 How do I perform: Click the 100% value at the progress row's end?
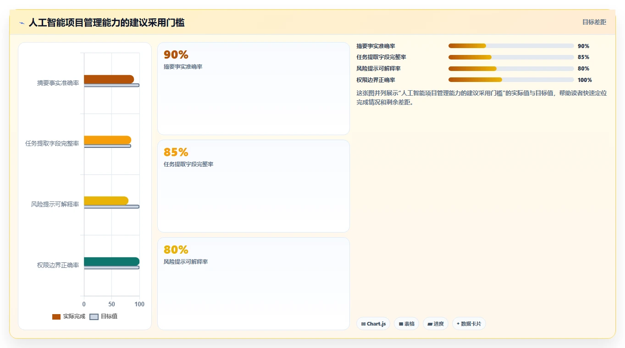tap(585, 80)
